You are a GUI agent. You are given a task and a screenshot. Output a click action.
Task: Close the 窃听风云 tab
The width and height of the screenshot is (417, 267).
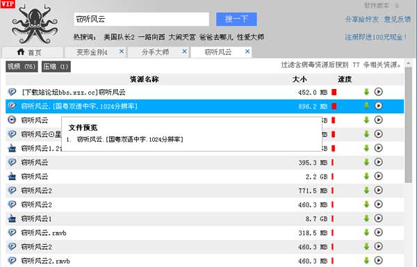point(247,51)
